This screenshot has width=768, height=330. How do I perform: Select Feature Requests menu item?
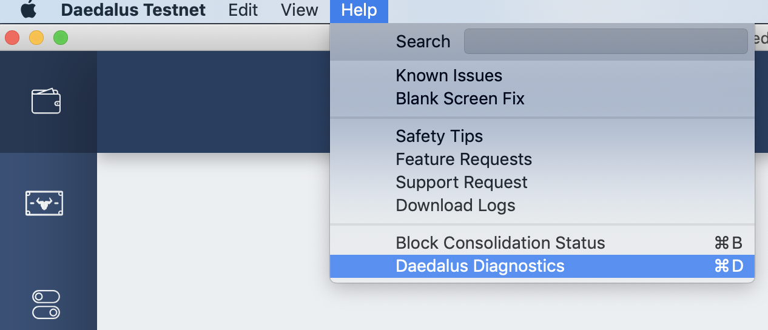tap(463, 160)
